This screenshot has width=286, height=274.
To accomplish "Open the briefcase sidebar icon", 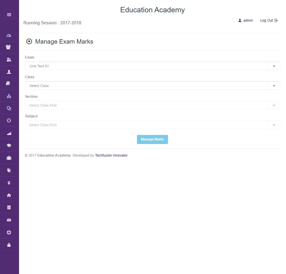I will (9, 158).
